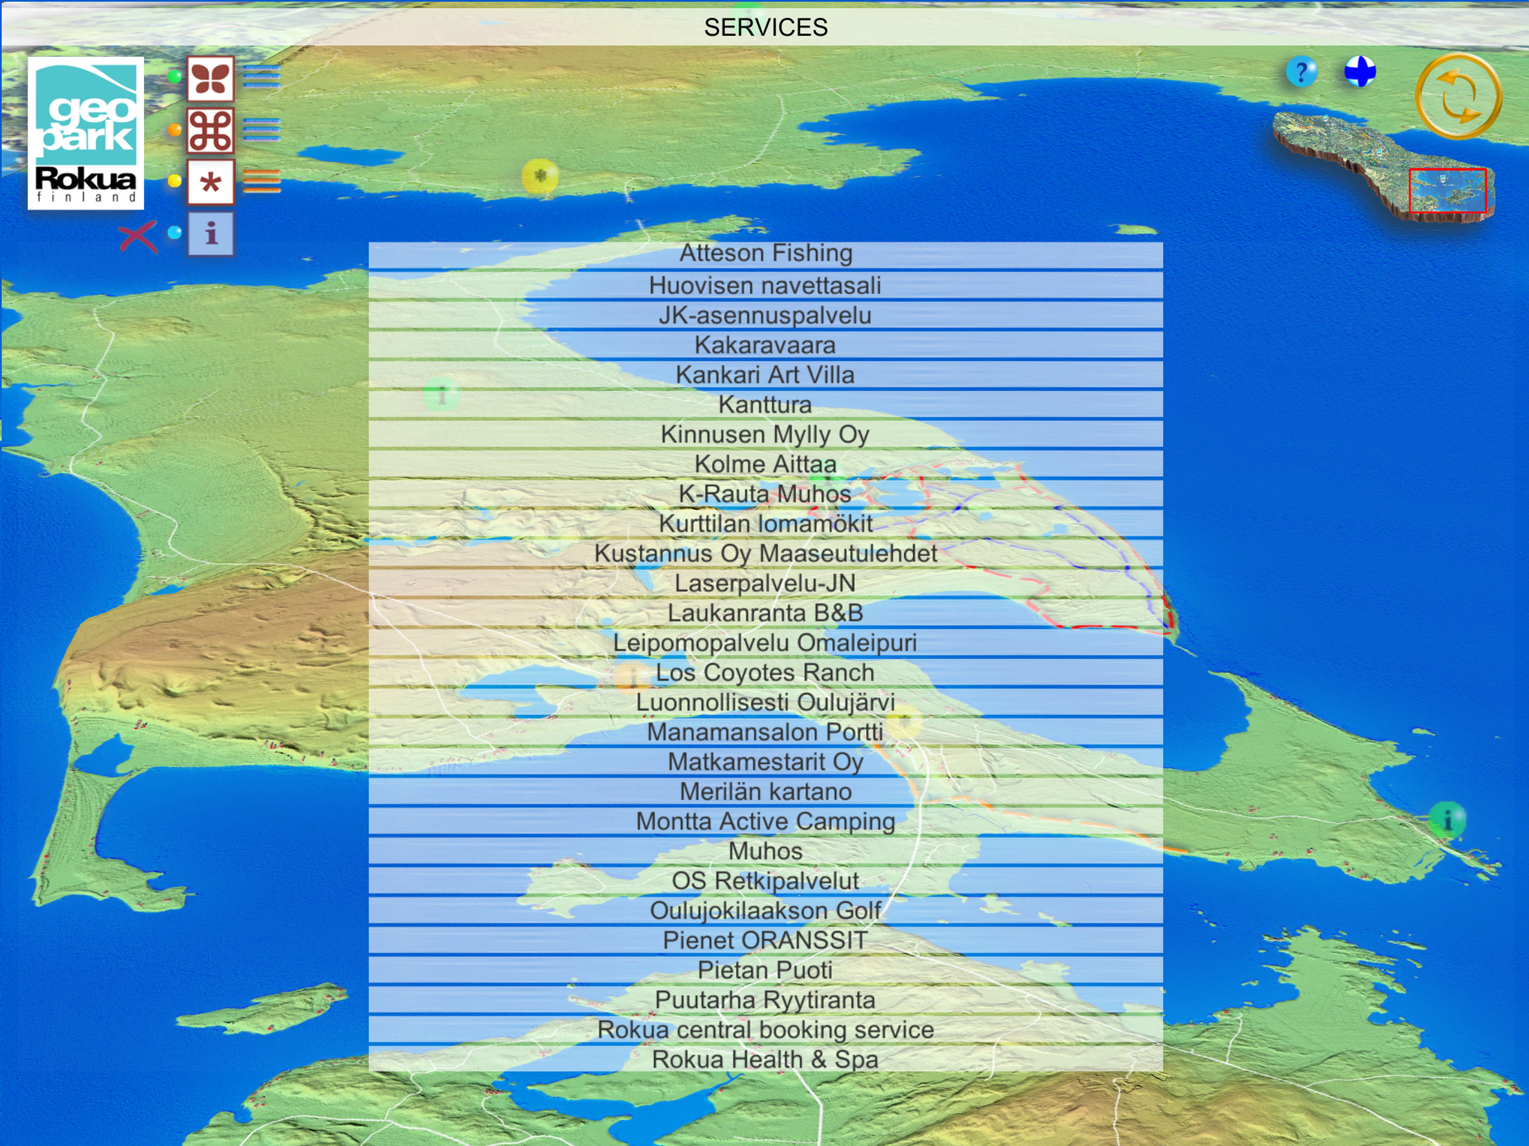1529x1146 pixels.
Task: Choose Pienet ORANSSIT
Action: click(x=766, y=940)
